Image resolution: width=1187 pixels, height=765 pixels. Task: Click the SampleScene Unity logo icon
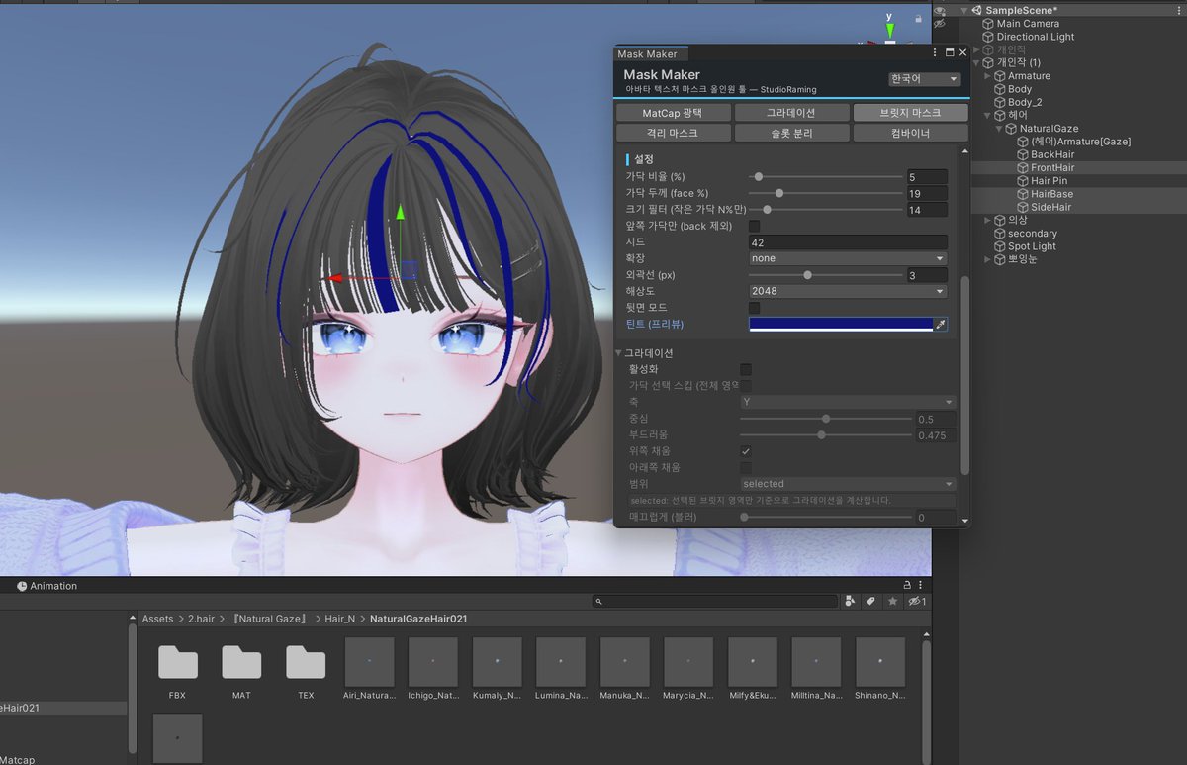tap(977, 10)
